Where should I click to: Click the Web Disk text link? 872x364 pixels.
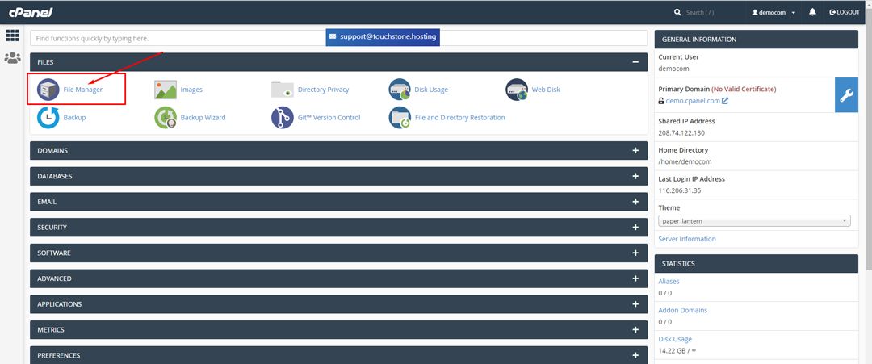pyautogui.click(x=546, y=90)
